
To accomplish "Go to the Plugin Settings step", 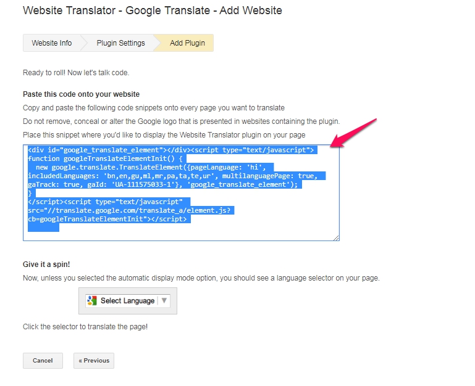I will click(x=120, y=43).
